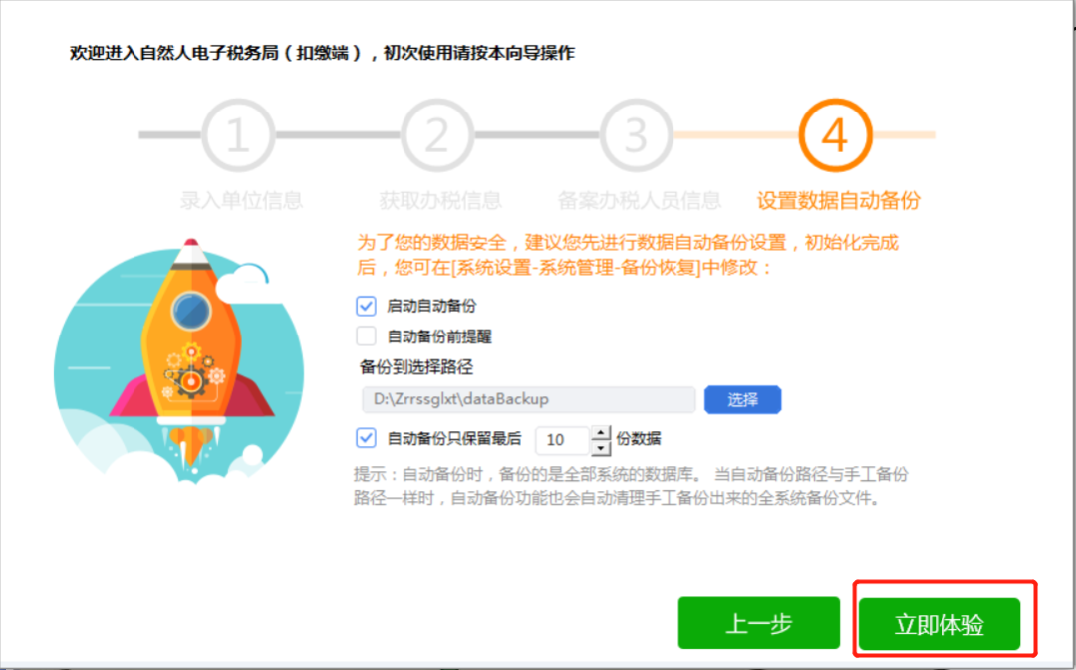Click 获取办税信息 step label
This screenshot has width=1076, height=670.
(440, 200)
